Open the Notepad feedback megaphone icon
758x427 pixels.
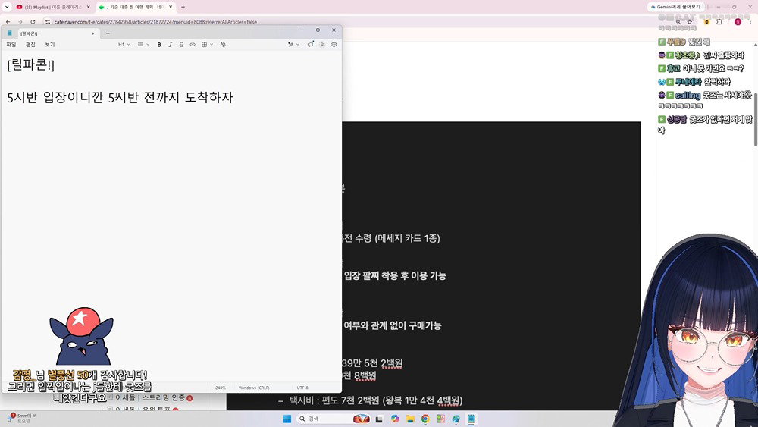pos(310,45)
